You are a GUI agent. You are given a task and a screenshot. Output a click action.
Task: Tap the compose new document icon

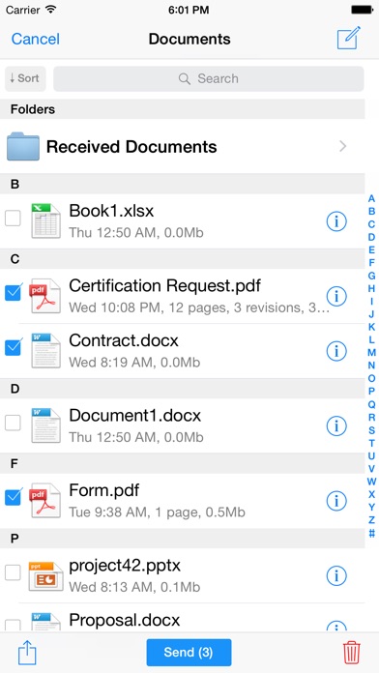click(348, 39)
